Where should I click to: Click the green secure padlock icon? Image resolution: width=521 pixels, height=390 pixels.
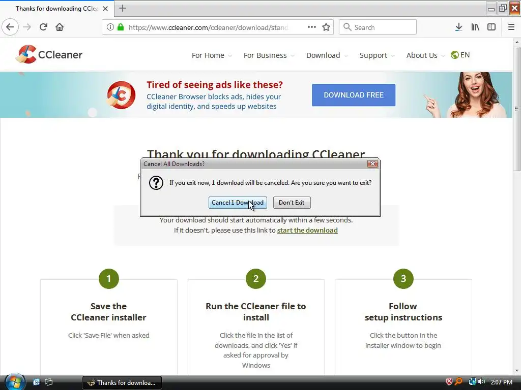[121, 27]
